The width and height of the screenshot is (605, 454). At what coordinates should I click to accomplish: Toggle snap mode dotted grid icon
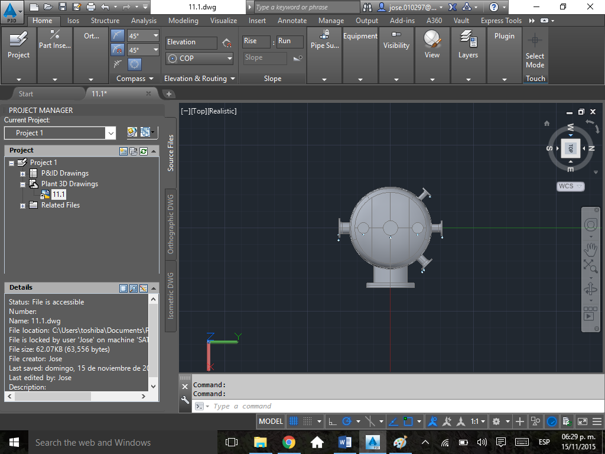307,421
